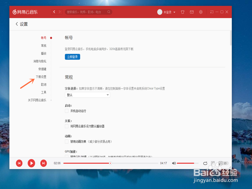Check the 禁用GPU加速 box
The height and width of the screenshot is (189, 252).
66,156
